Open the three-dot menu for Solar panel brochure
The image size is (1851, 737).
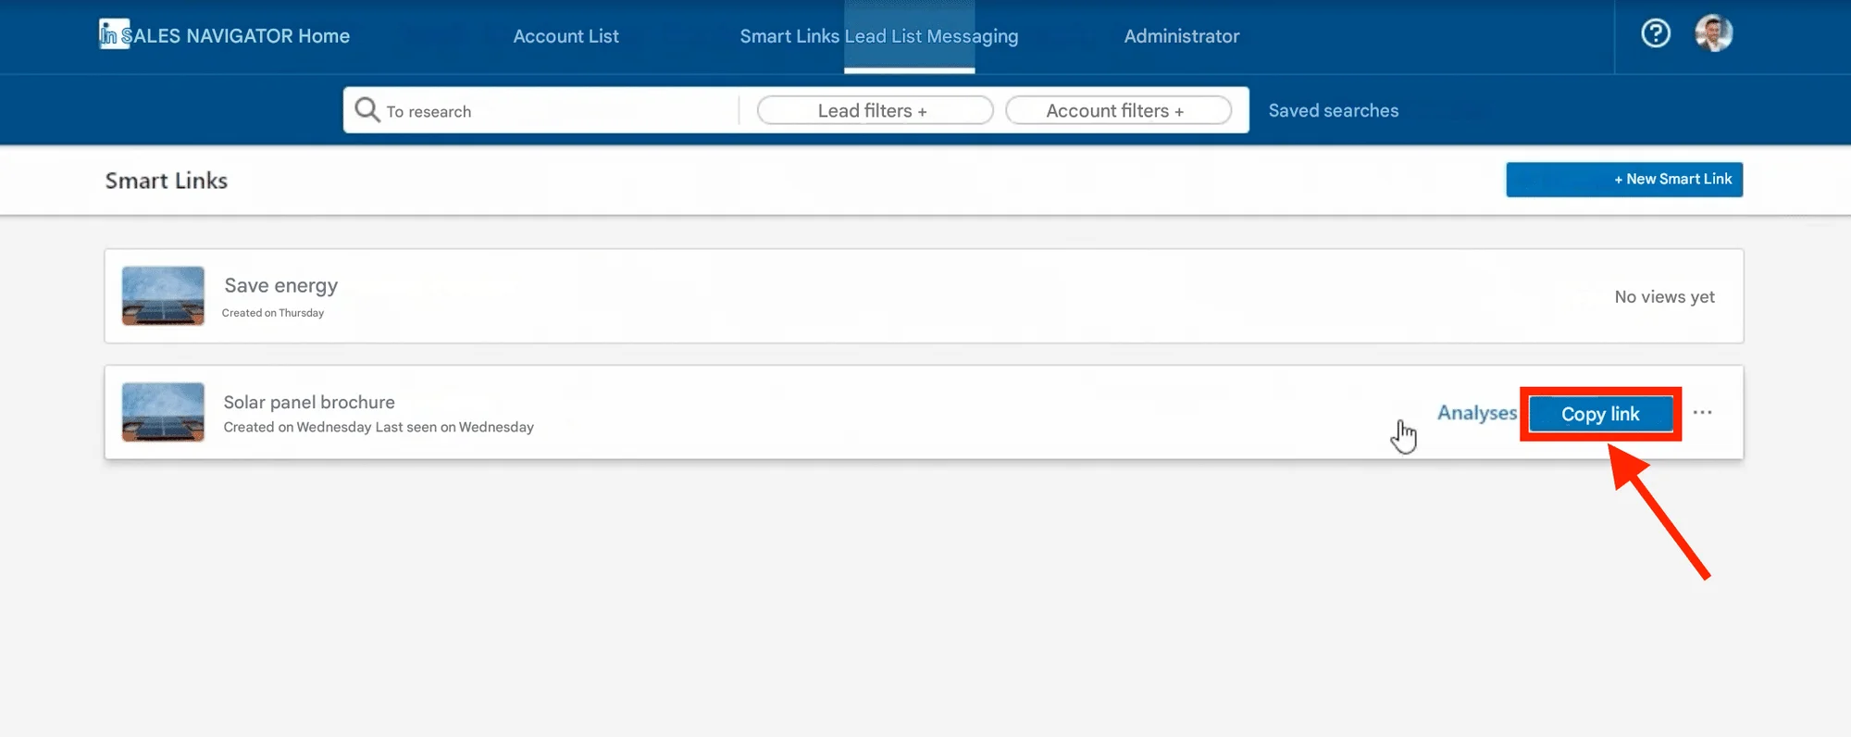(x=1702, y=412)
